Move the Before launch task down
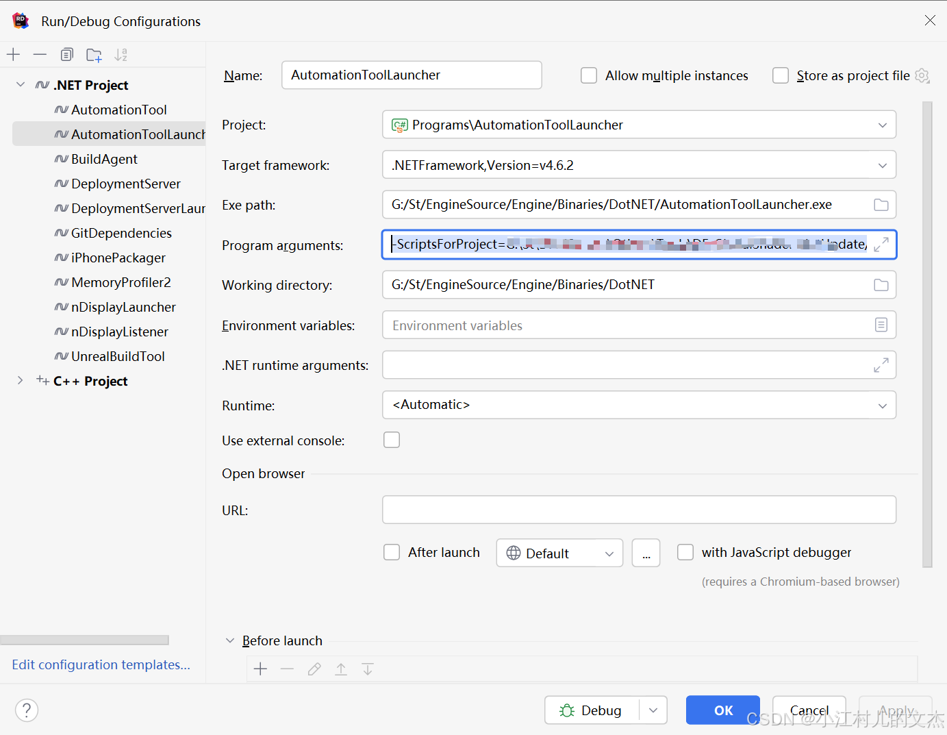Image resolution: width=947 pixels, height=735 pixels. click(x=368, y=669)
